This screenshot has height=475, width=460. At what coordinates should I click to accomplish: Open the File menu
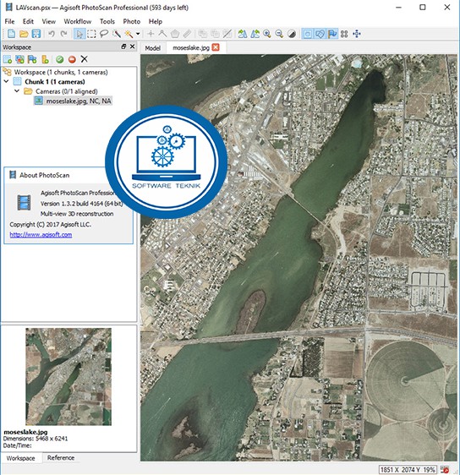coord(9,21)
